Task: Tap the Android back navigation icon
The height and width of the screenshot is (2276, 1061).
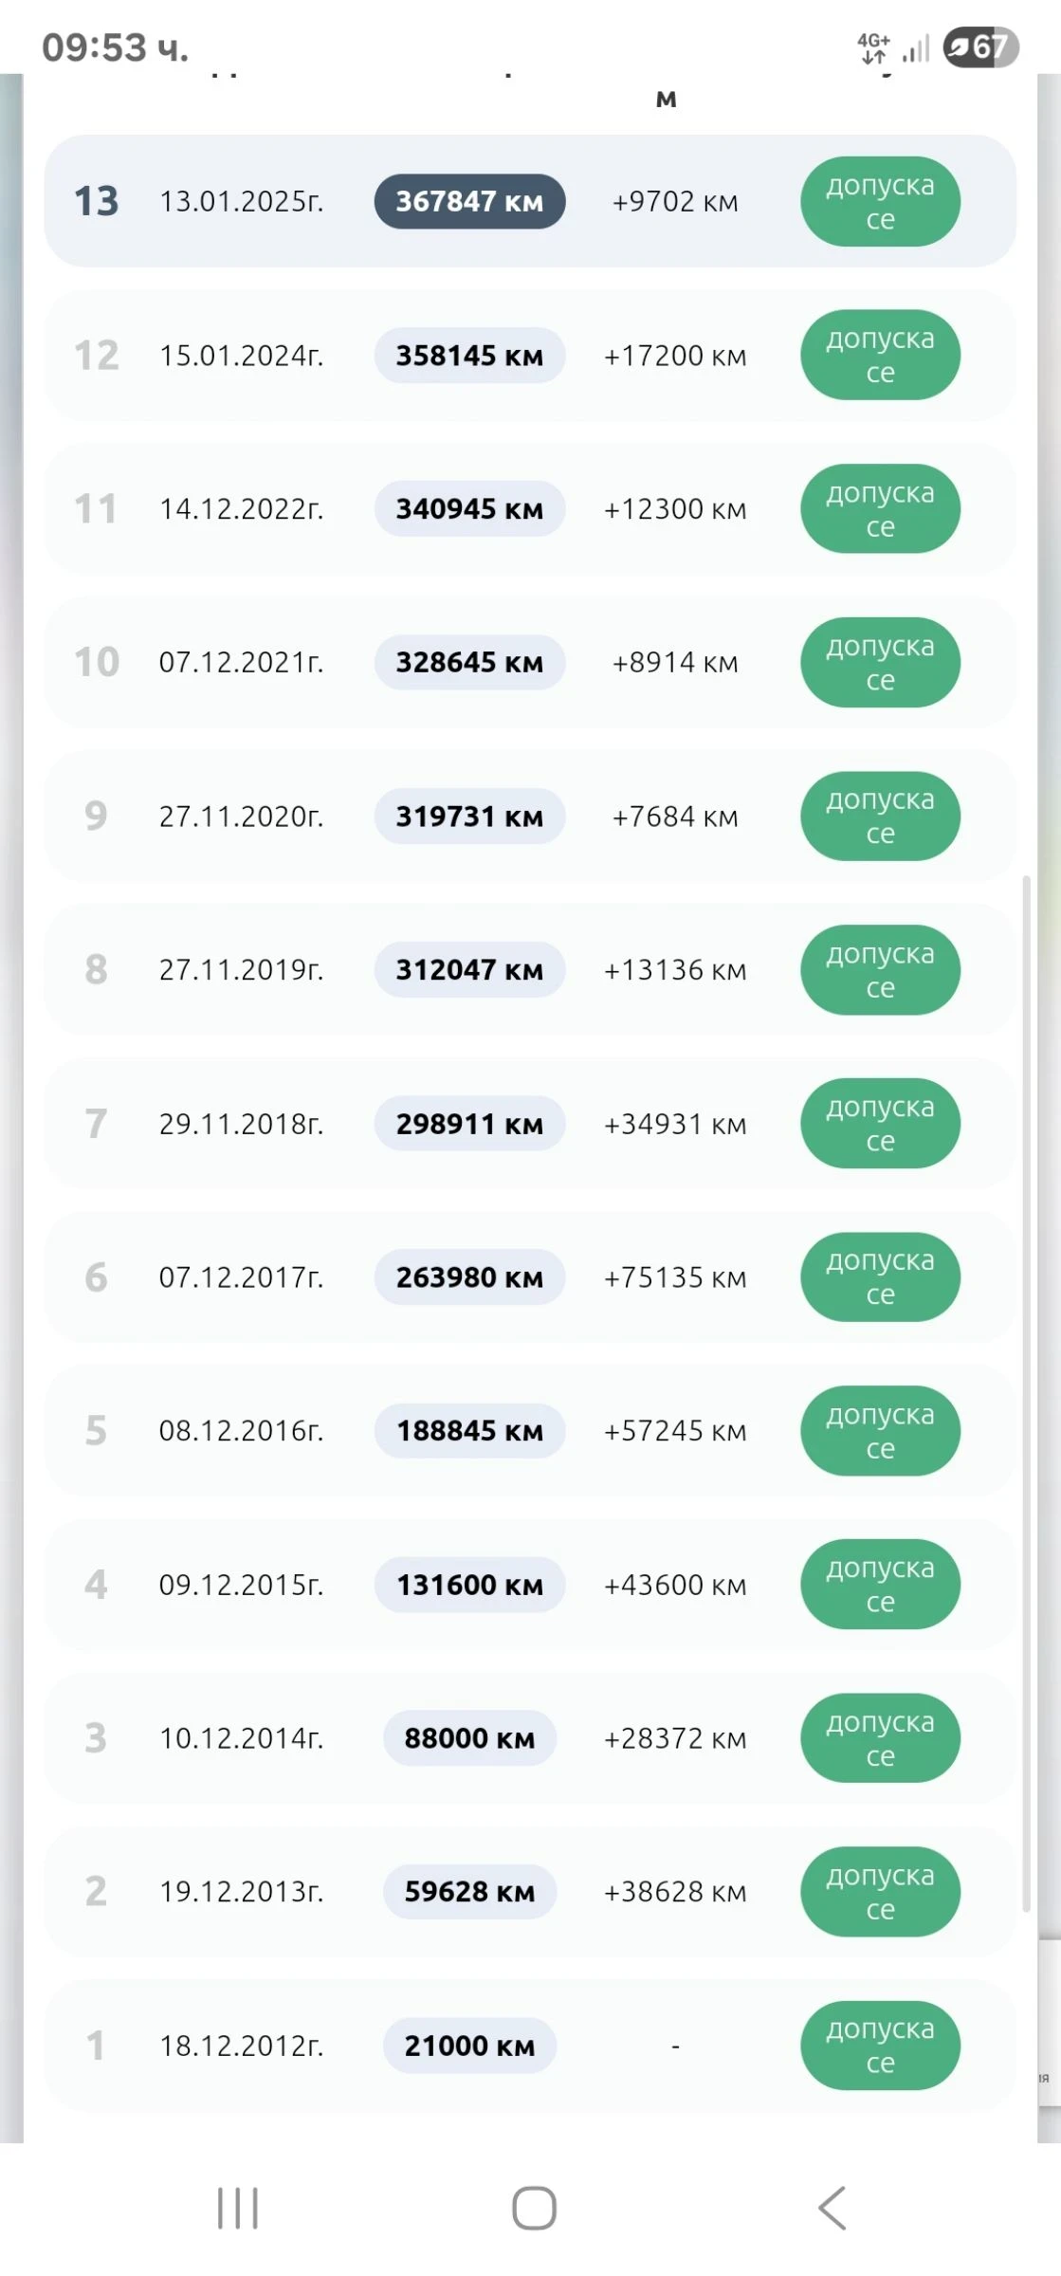Action: (832, 2208)
